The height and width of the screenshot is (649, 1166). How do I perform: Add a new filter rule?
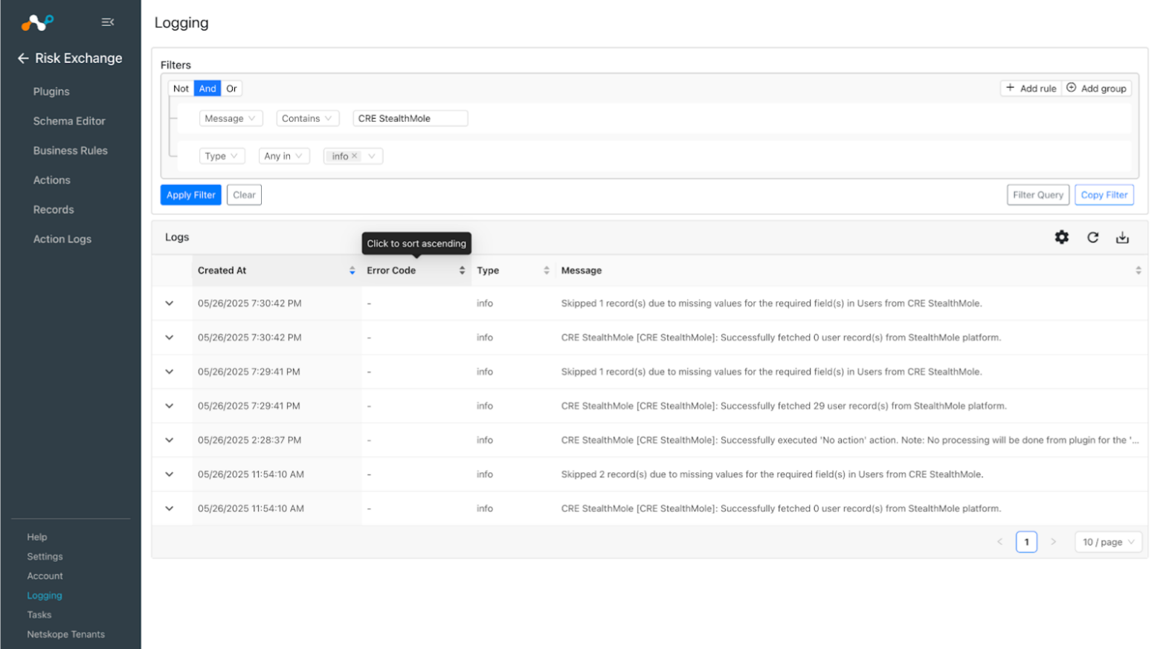pos(1031,88)
